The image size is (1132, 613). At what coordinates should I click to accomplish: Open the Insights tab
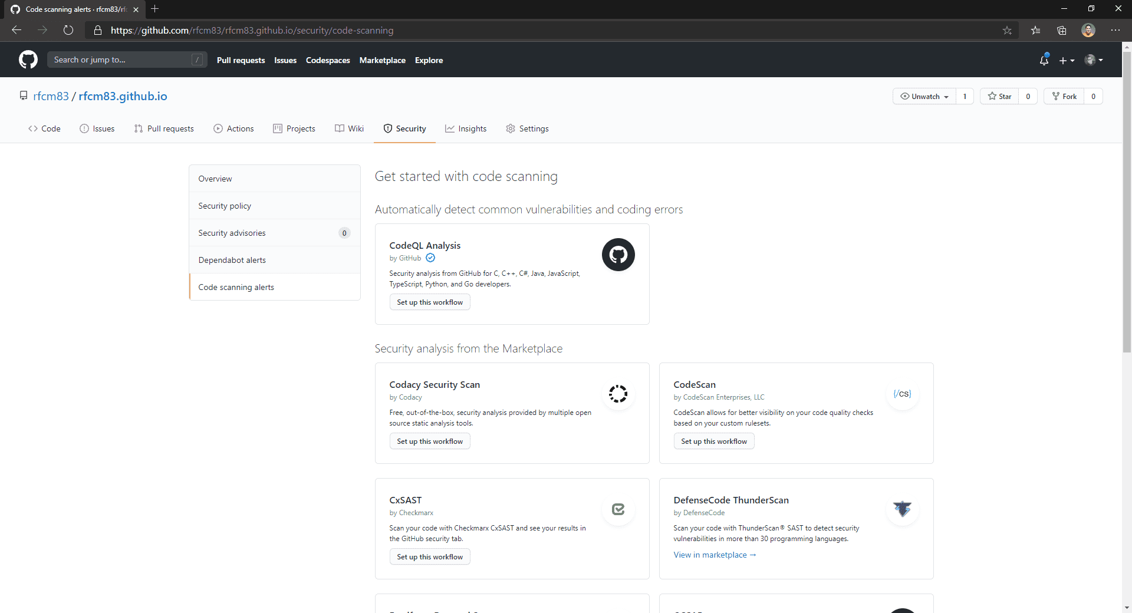466,128
